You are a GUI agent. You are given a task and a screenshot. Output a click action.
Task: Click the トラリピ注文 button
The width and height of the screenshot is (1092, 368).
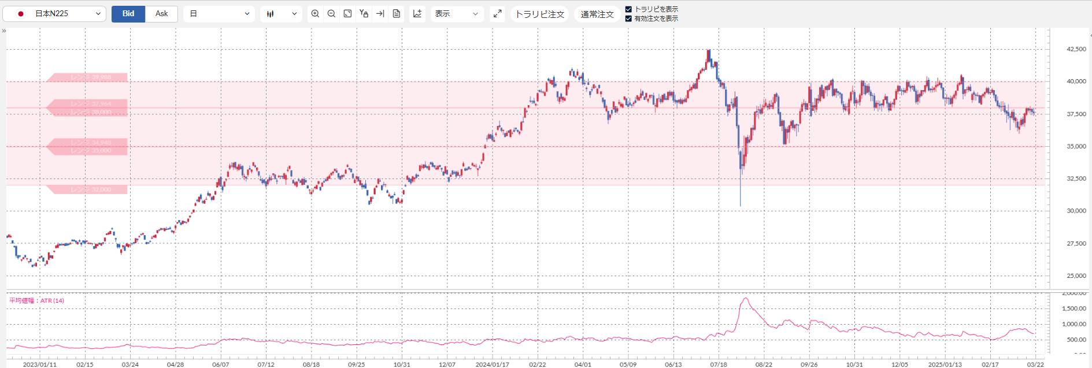tap(539, 14)
